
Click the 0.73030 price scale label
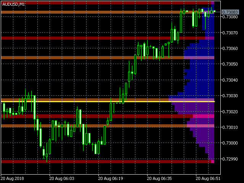tap(230, 96)
